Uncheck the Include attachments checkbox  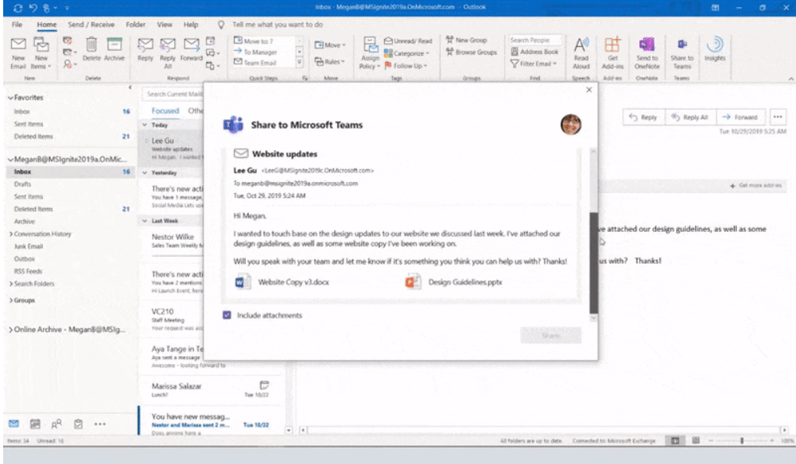point(227,315)
